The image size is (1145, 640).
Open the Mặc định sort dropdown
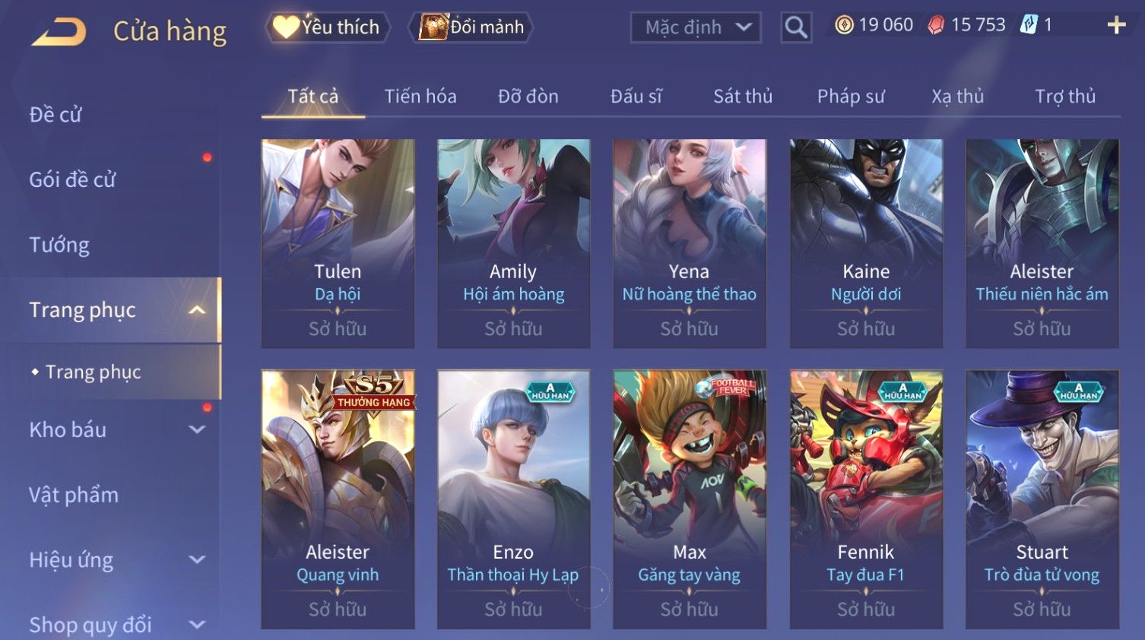click(x=696, y=27)
